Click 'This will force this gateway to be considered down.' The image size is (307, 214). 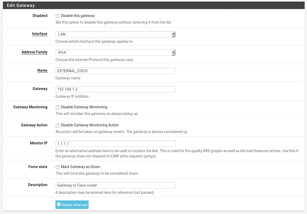click(x=97, y=173)
